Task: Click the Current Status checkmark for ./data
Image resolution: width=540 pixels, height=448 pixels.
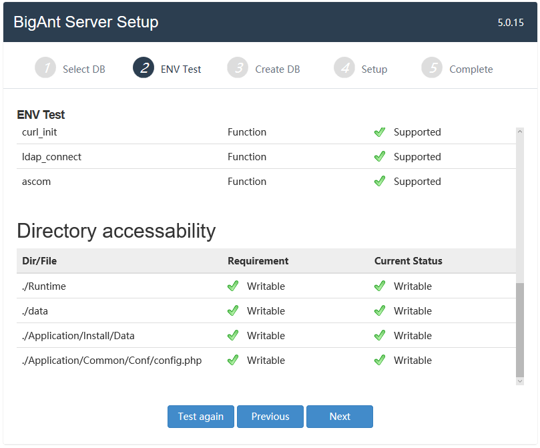Action: 380,311
